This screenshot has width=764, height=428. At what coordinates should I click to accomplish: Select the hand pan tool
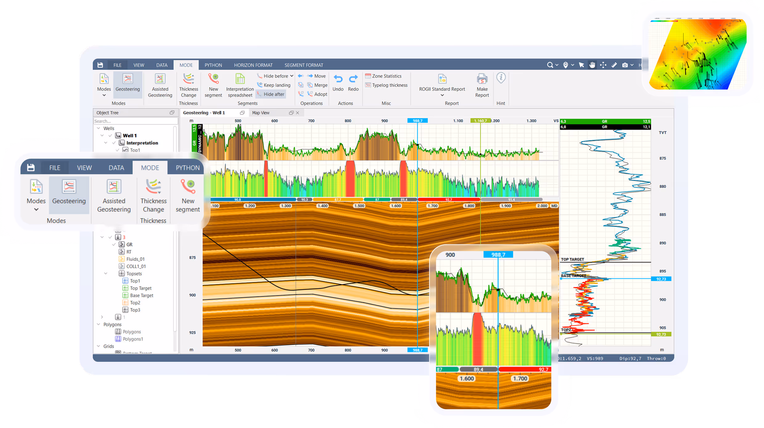click(x=592, y=65)
